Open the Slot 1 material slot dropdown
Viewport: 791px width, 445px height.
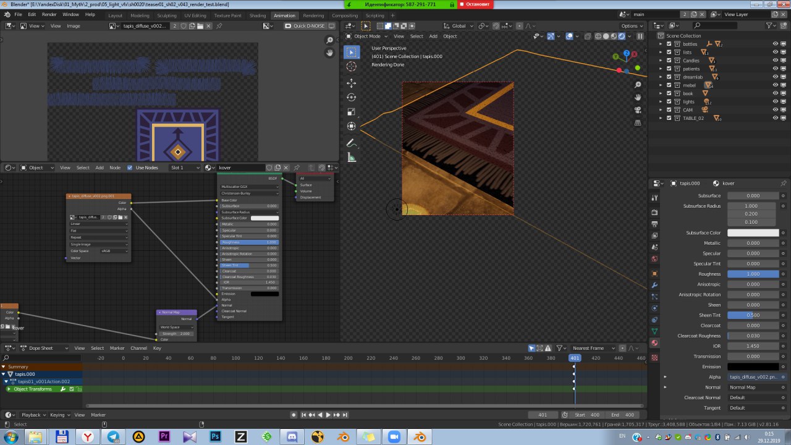pos(185,167)
